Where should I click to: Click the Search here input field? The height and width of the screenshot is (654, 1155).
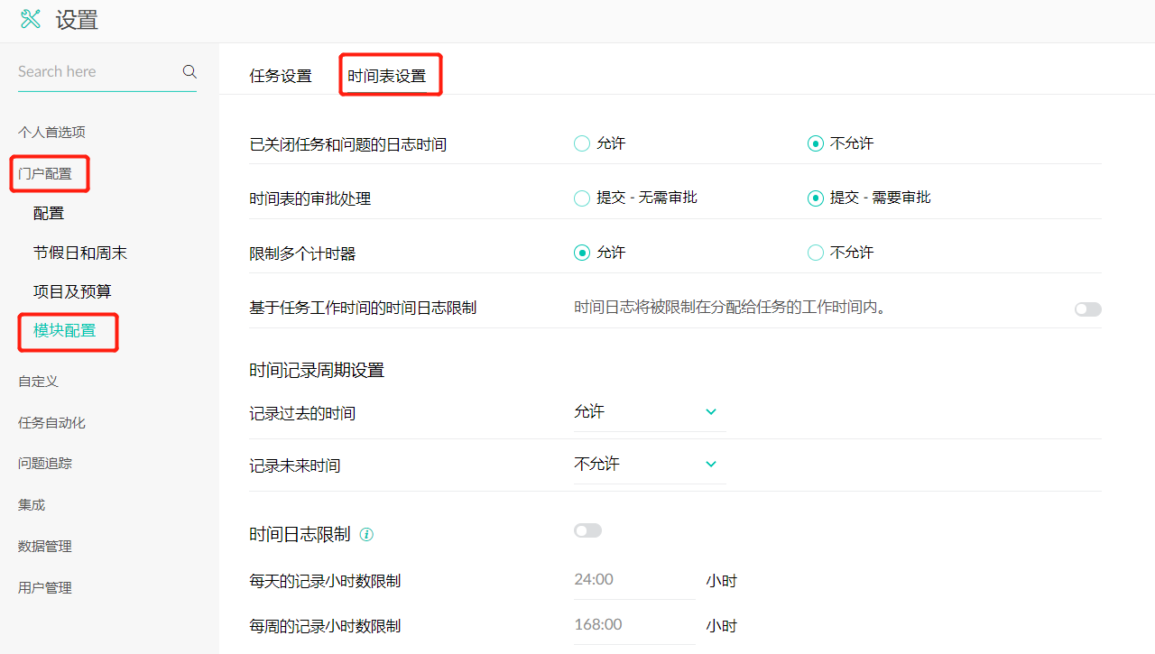[95, 72]
